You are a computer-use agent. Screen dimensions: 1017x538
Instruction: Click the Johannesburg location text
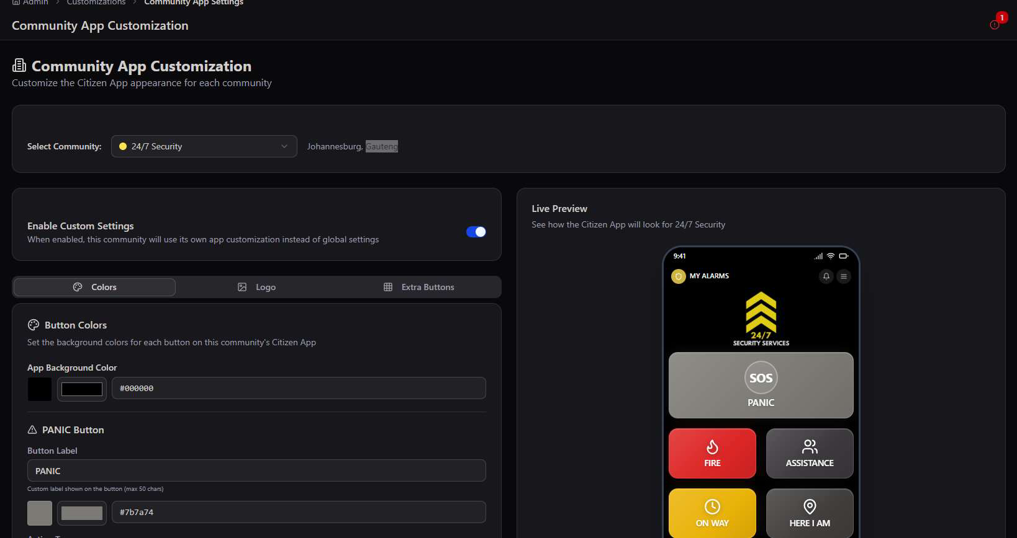(x=335, y=146)
